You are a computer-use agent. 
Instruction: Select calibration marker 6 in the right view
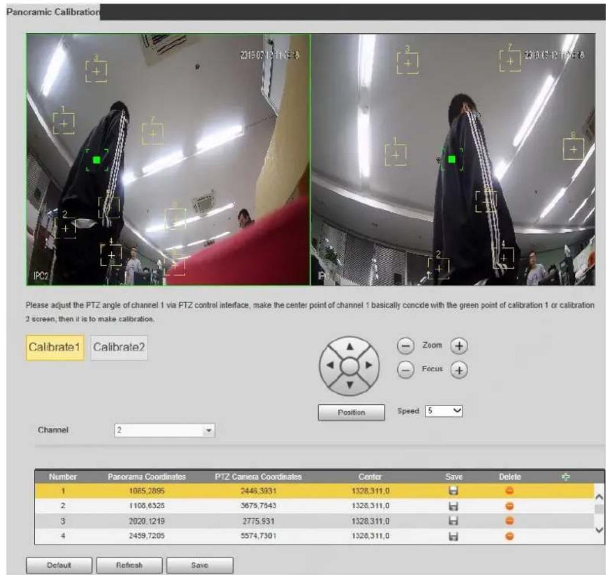pyautogui.click(x=573, y=149)
